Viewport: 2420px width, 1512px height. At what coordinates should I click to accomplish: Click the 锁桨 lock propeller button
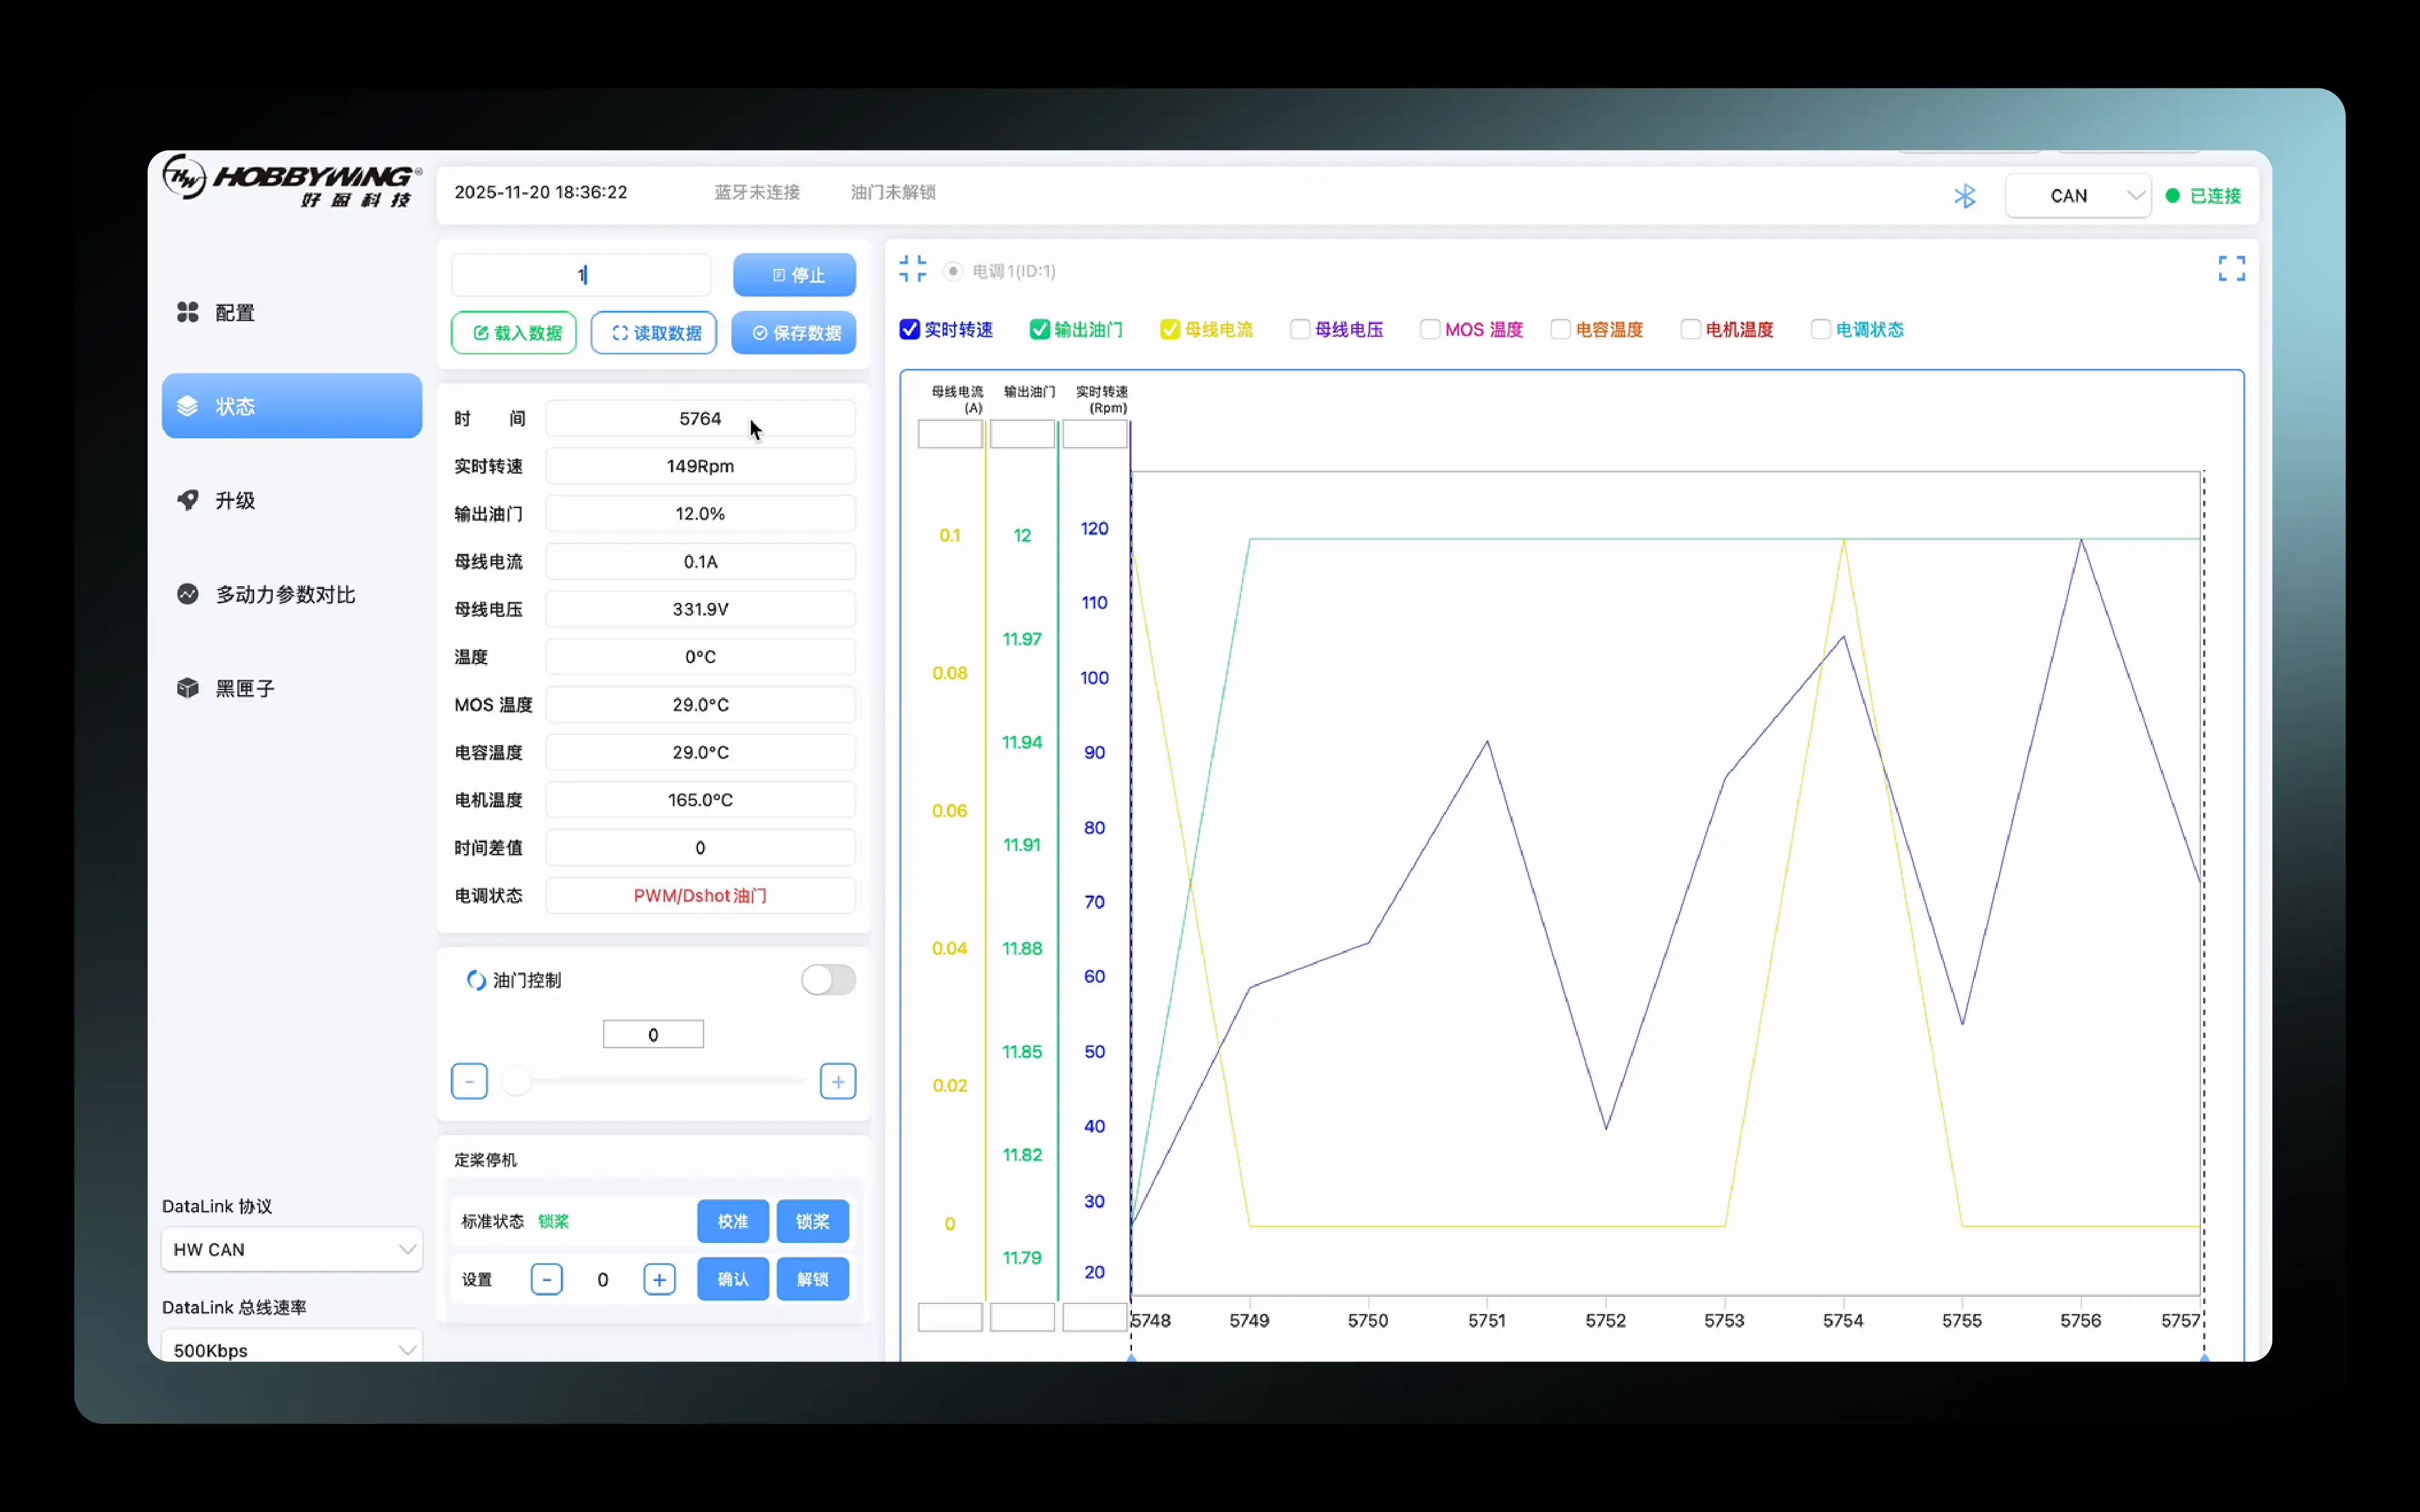(812, 1221)
